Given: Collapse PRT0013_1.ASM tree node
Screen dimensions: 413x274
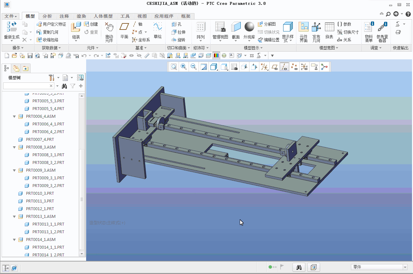Looking at the screenshot, I should [x=14, y=217].
